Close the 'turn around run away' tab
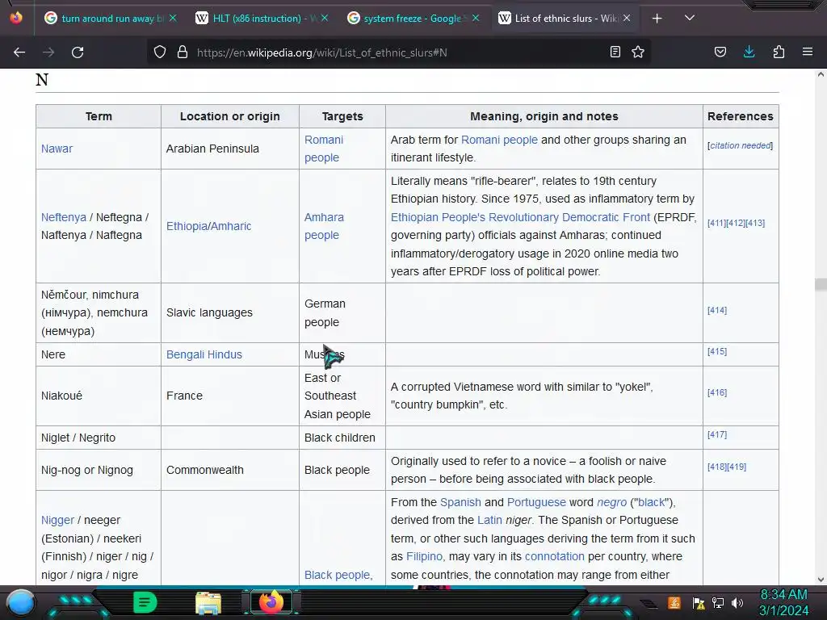The height and width of the screenshot is (620, 827). (173, 18)
